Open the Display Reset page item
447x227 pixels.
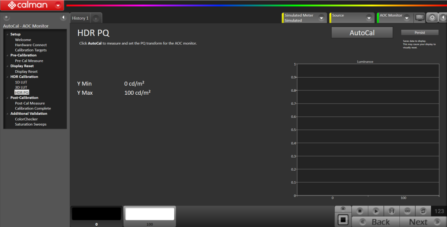coord(26,72)
